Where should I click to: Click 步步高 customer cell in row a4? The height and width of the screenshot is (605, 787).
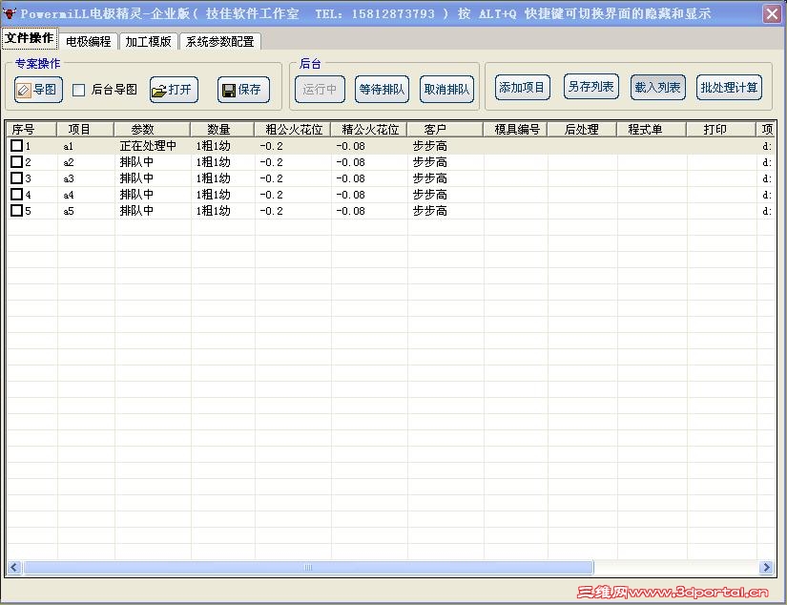point(430,194)
